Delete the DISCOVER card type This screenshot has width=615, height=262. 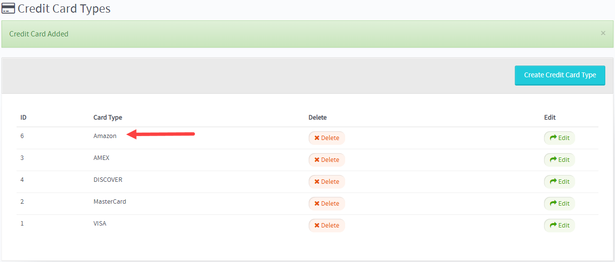point(327,182)
